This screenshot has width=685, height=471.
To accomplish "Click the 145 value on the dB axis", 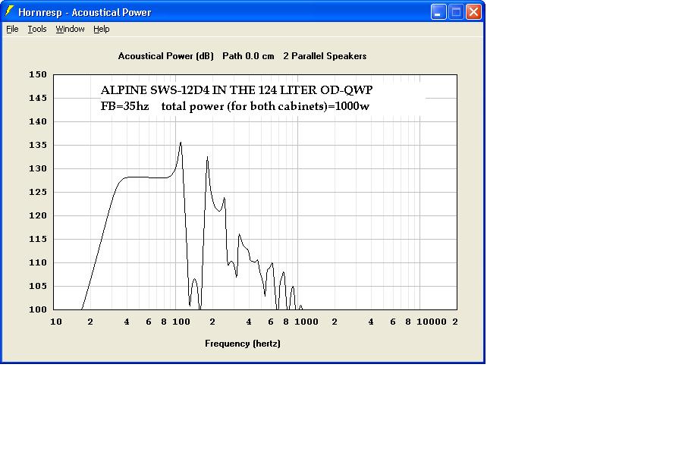I will pos(38,99).
